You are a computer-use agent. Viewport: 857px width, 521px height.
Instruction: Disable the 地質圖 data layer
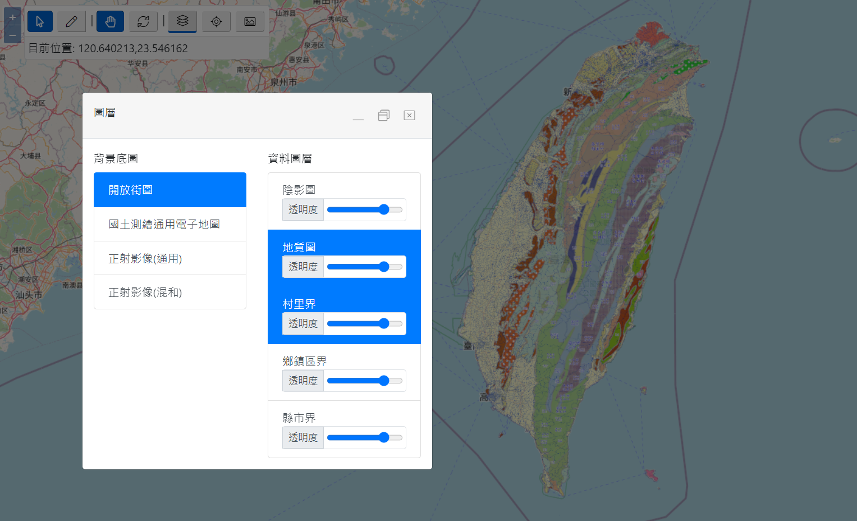[299, 247]
